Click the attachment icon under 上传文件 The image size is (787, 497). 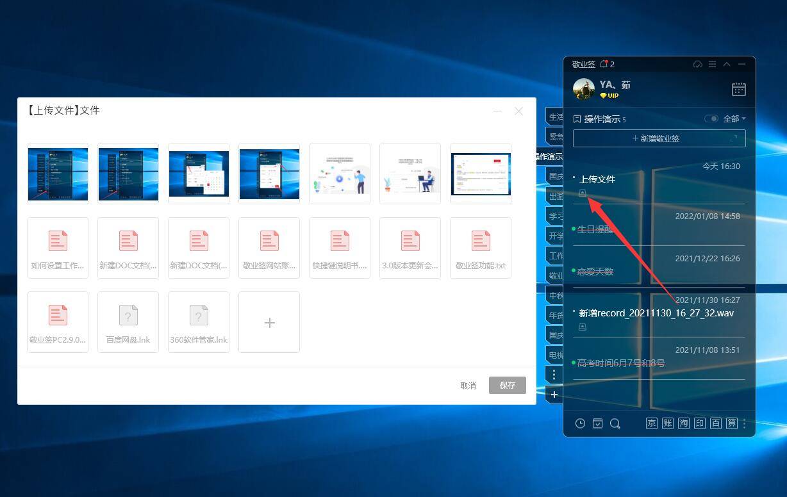coord(583,193)
